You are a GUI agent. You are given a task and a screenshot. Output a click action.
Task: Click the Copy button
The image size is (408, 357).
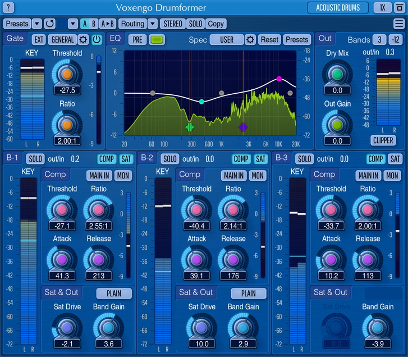(x=216, y=24)
